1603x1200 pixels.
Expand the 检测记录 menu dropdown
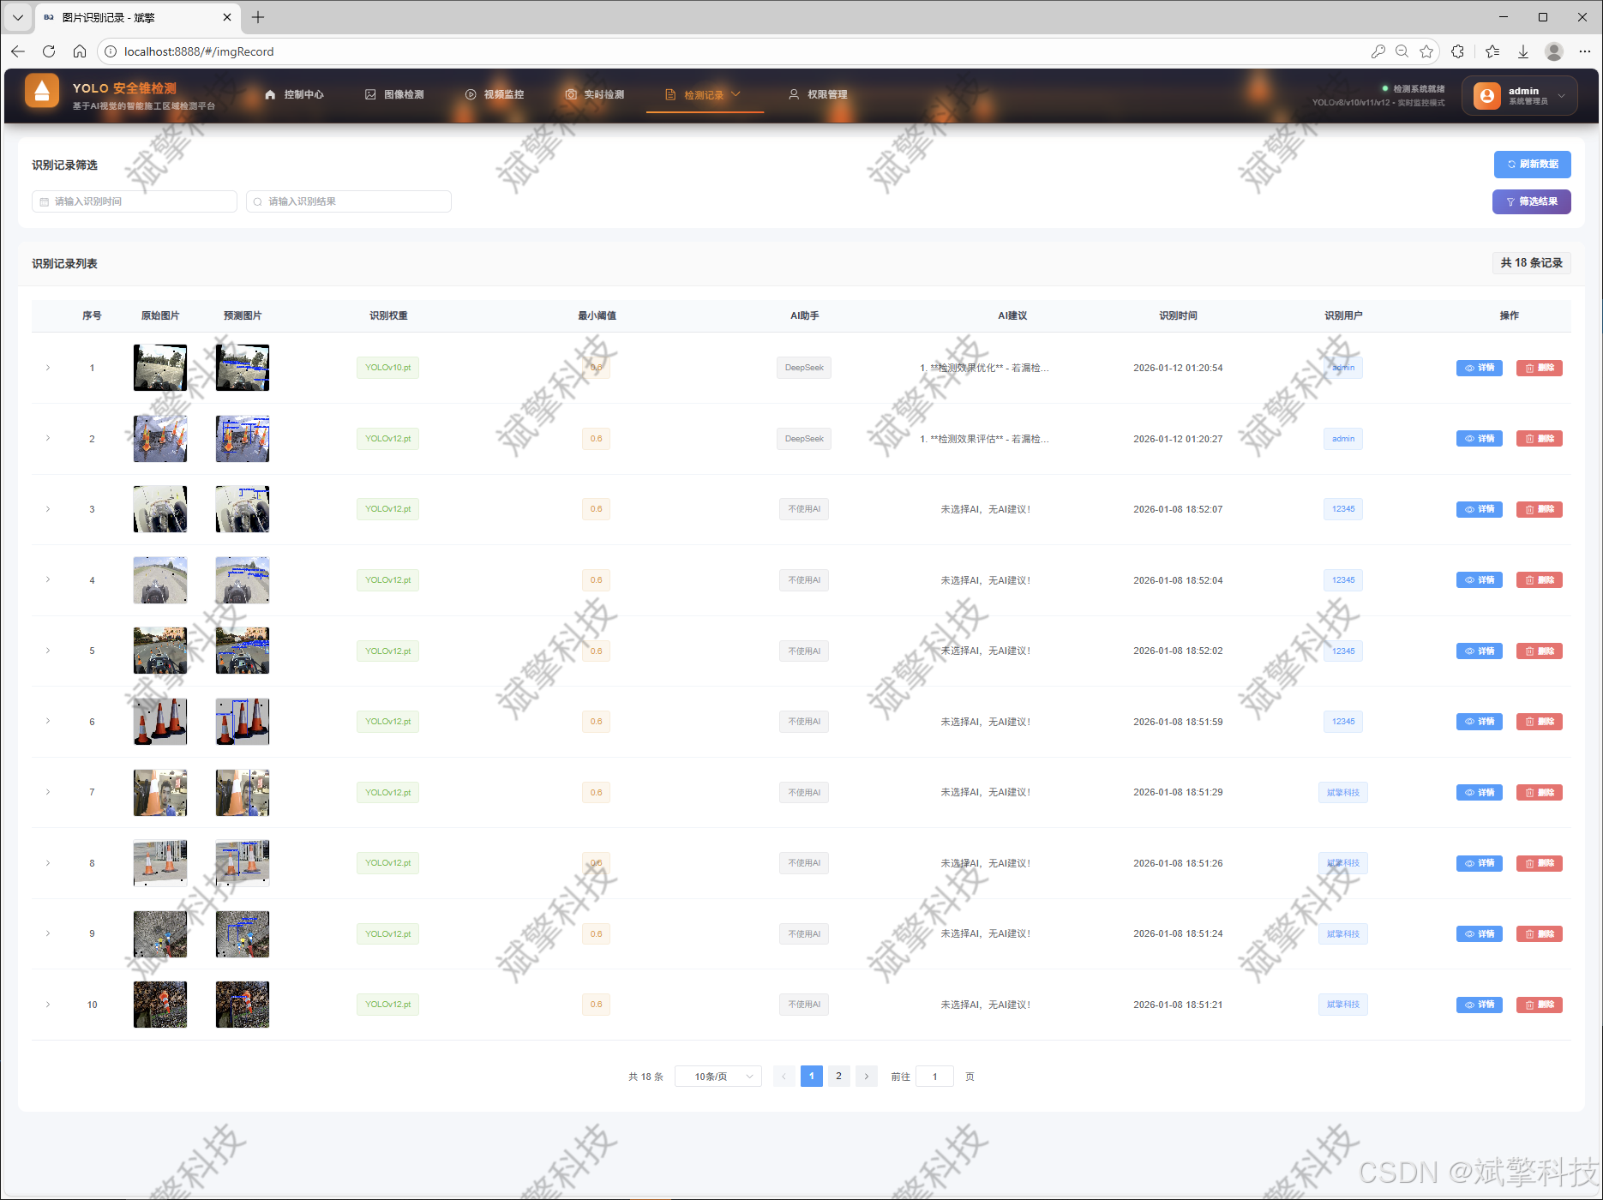(704, 94)
